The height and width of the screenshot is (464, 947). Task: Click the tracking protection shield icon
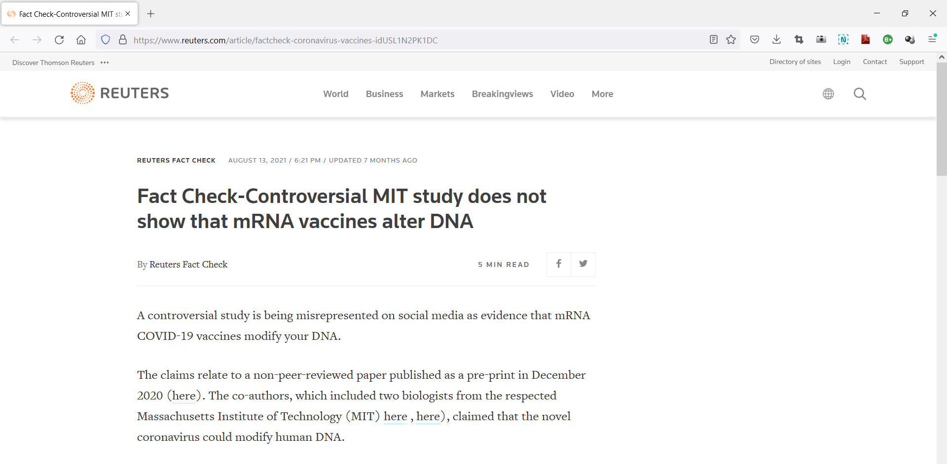click(105, 40)
